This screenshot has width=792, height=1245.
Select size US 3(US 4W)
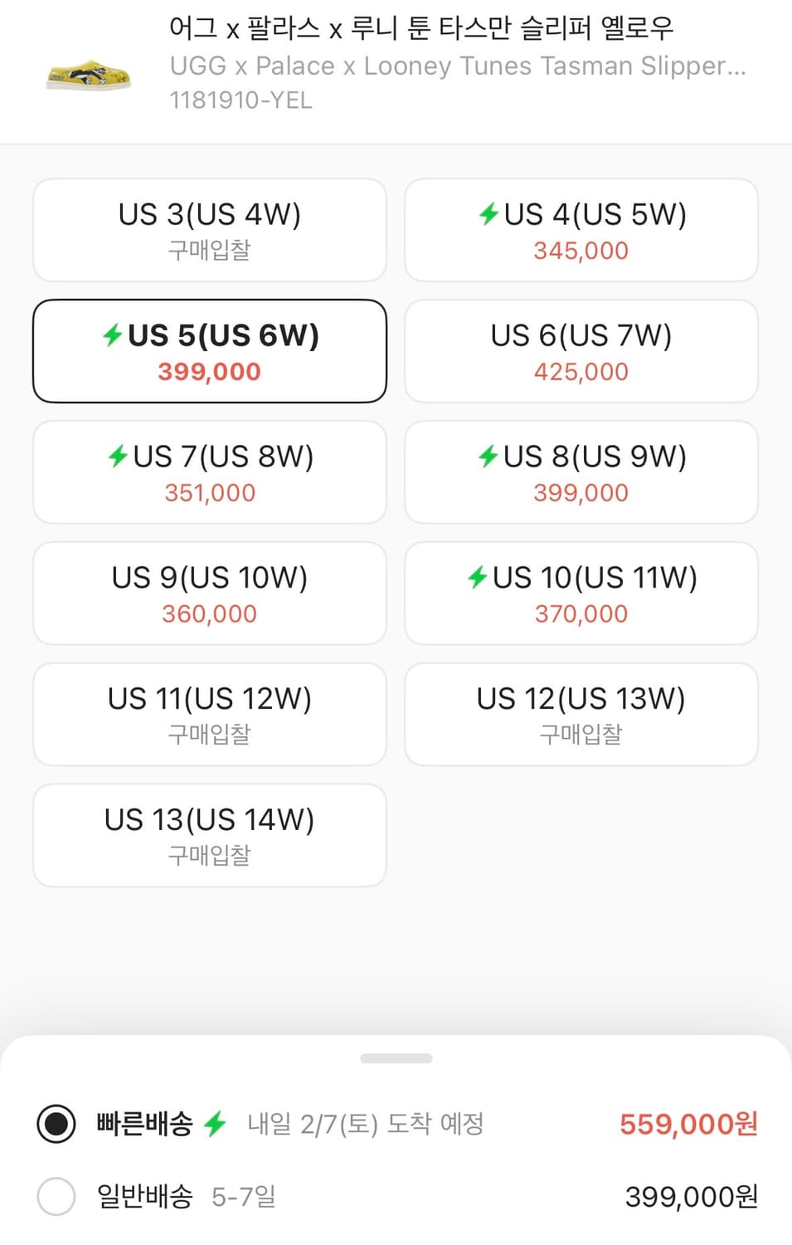pos(210,230)
